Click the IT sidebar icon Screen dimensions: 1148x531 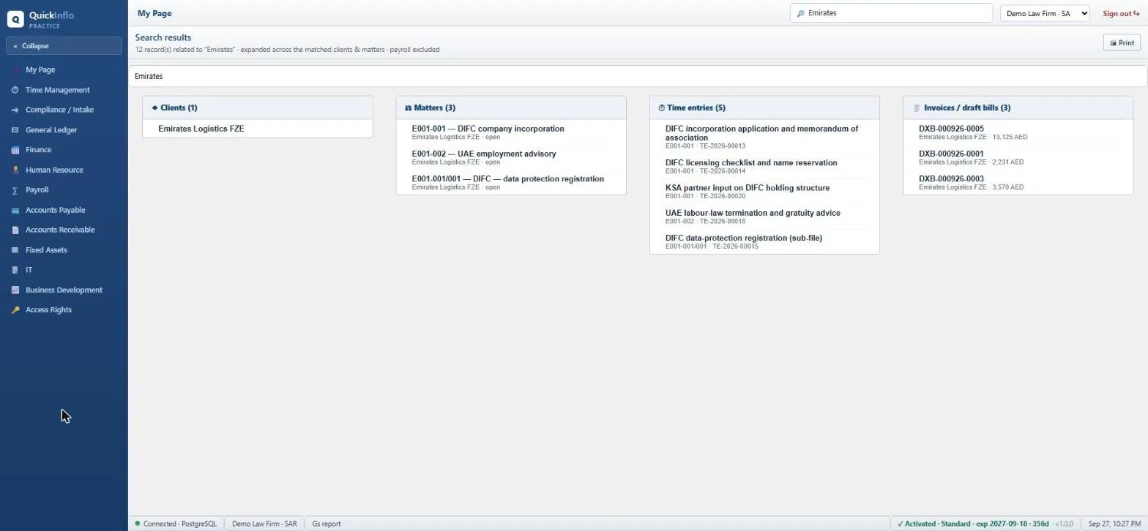click(15, 270)
